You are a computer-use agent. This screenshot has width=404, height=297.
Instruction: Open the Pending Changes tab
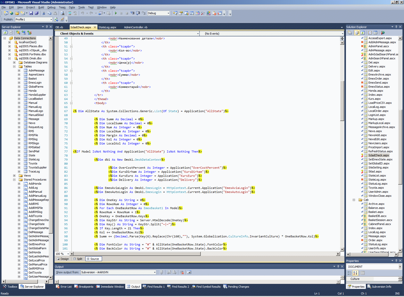click(x=236, y=287)
